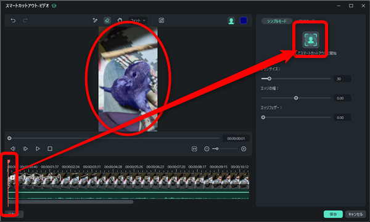Adjust the brush size slider handle

269,78
